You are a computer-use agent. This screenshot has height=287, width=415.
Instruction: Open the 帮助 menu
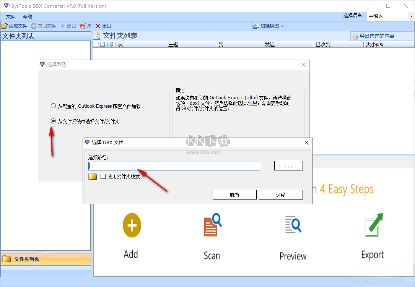(27, 16)
